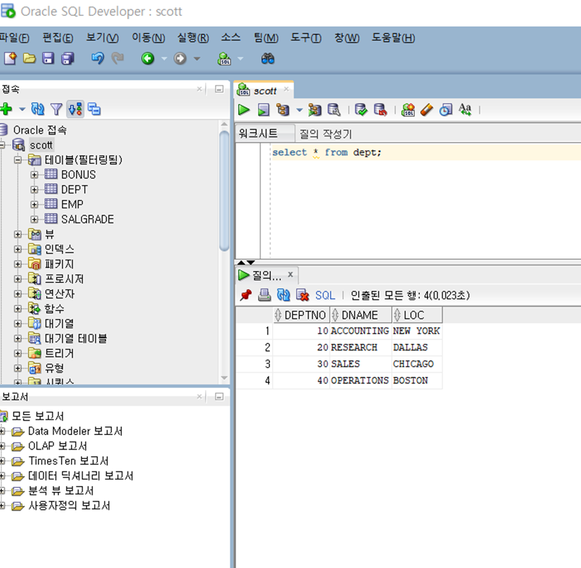Click the Commit icon with green check
This screenshot has height=568, width=581.
point(361,110)
